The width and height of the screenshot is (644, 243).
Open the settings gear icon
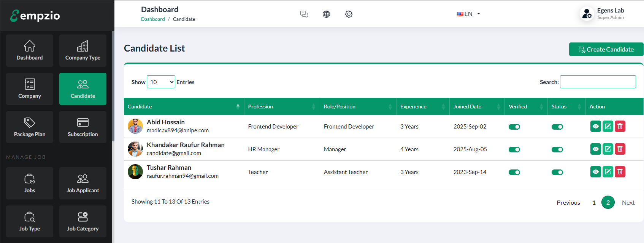(x=349, y=14)
